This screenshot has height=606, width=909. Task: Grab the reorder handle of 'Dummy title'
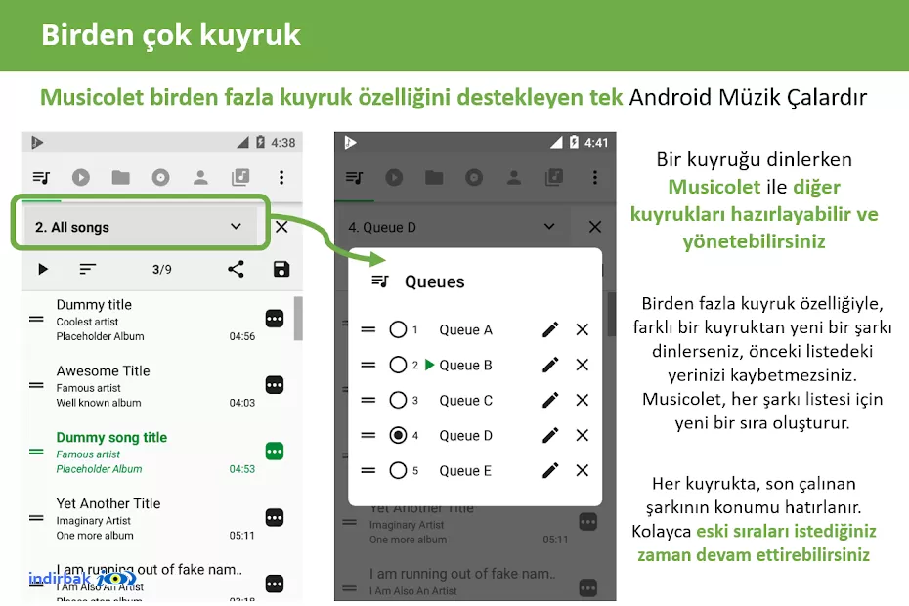pos(36,319)
